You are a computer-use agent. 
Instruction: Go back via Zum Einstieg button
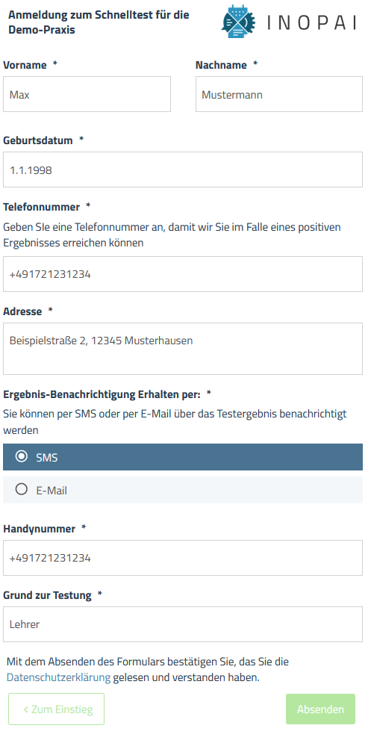pyautogui.click(x=57, y=709)
